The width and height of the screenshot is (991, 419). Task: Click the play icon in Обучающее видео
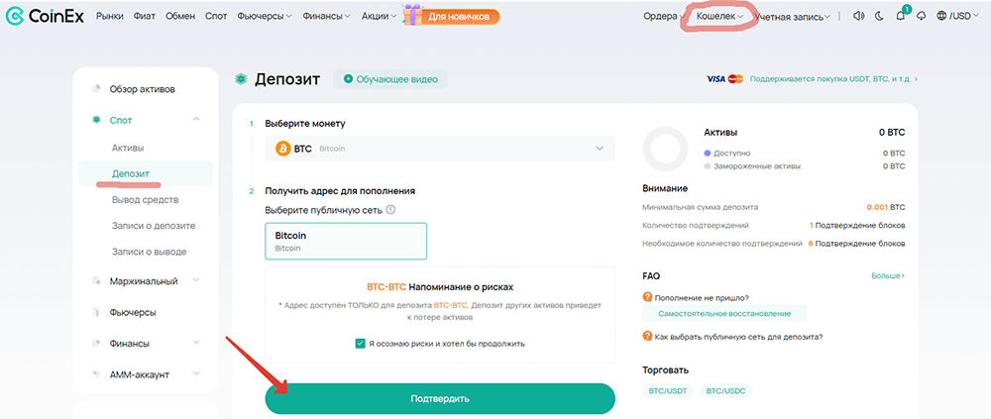(348, 79)
